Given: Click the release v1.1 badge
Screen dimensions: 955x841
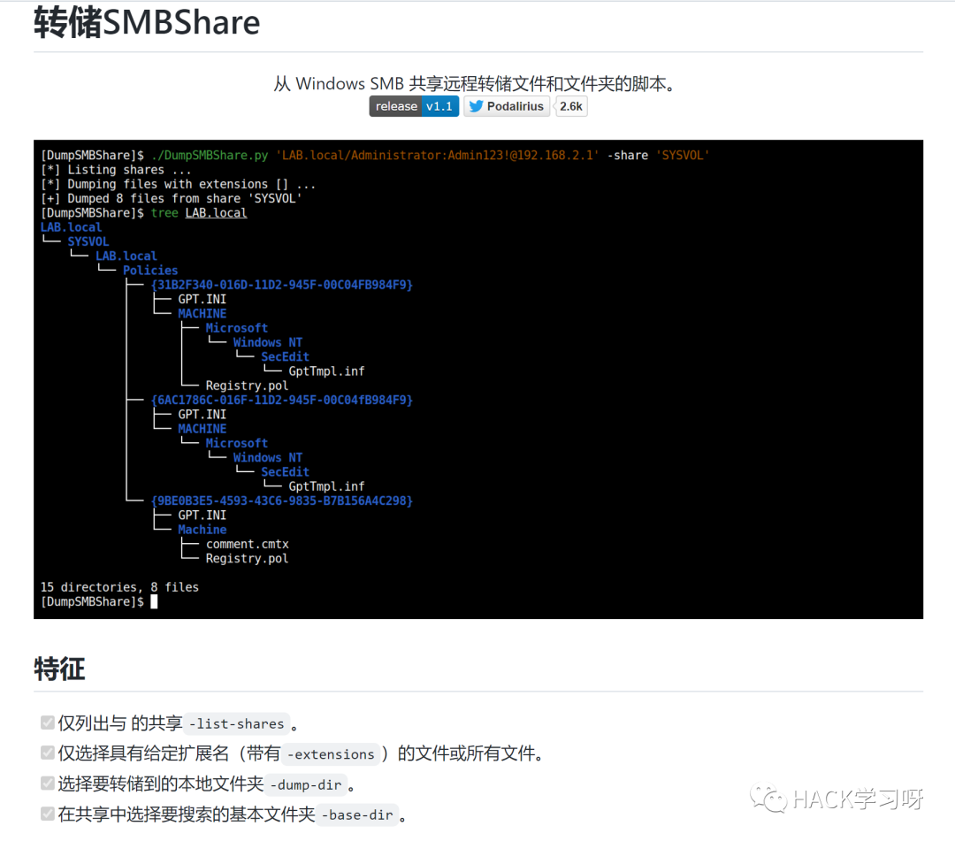Looking at the screenshot, I should 414,106.
